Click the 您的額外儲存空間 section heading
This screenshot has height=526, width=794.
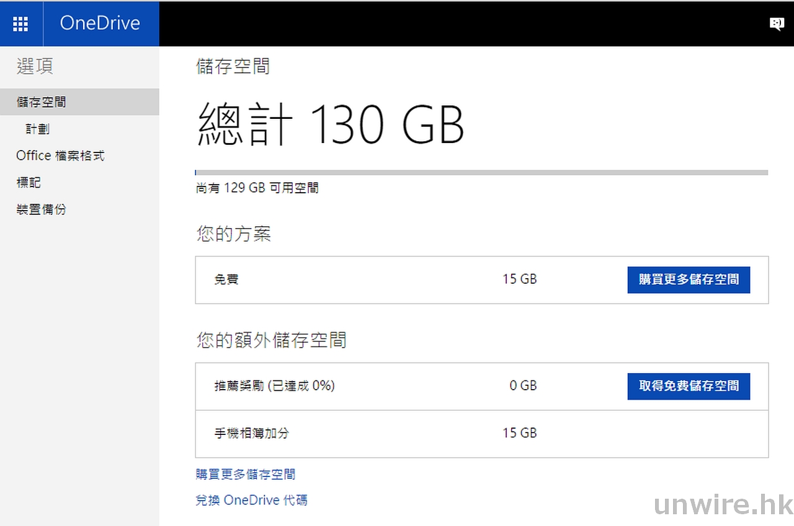tap(271, 340)
